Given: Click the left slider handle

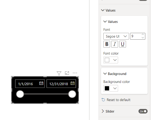Looking at the screenshot, I should coord(20,94).
